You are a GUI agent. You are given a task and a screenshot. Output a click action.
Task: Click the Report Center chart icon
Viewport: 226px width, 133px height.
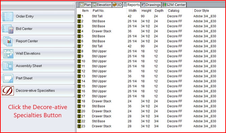click(8, 41)
